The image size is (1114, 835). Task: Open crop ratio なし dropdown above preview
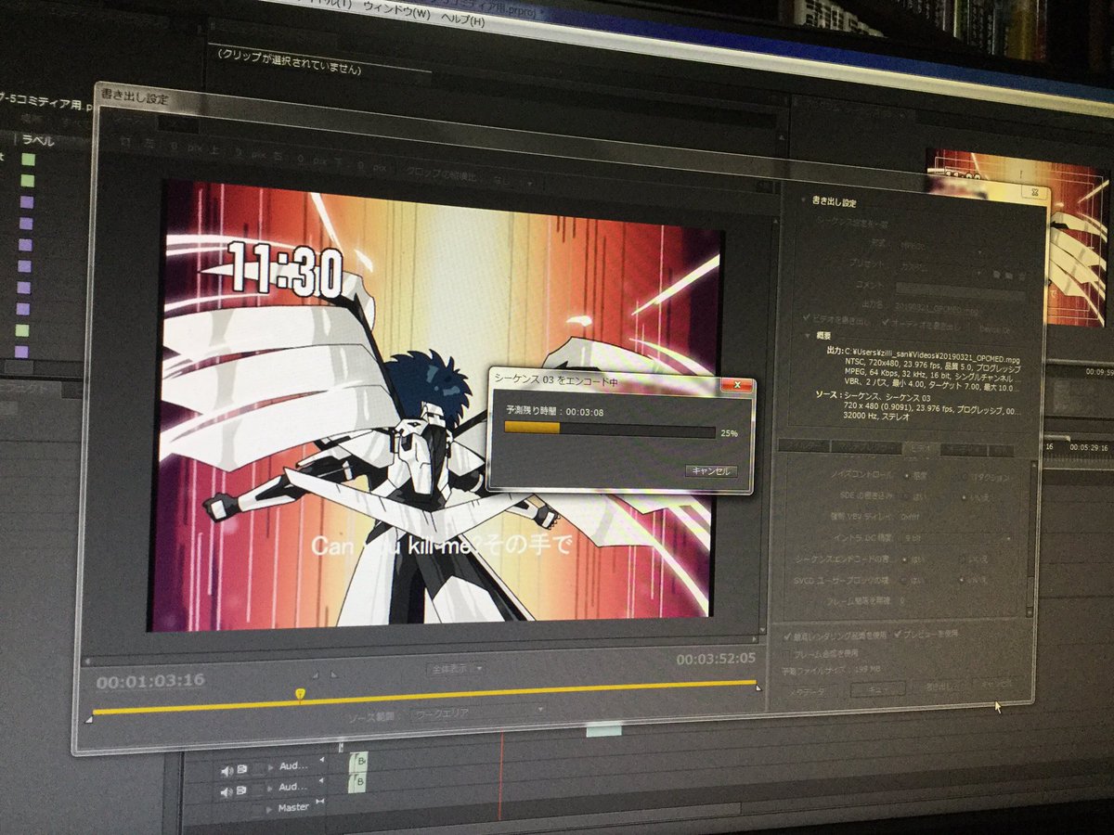coord(513,181)
